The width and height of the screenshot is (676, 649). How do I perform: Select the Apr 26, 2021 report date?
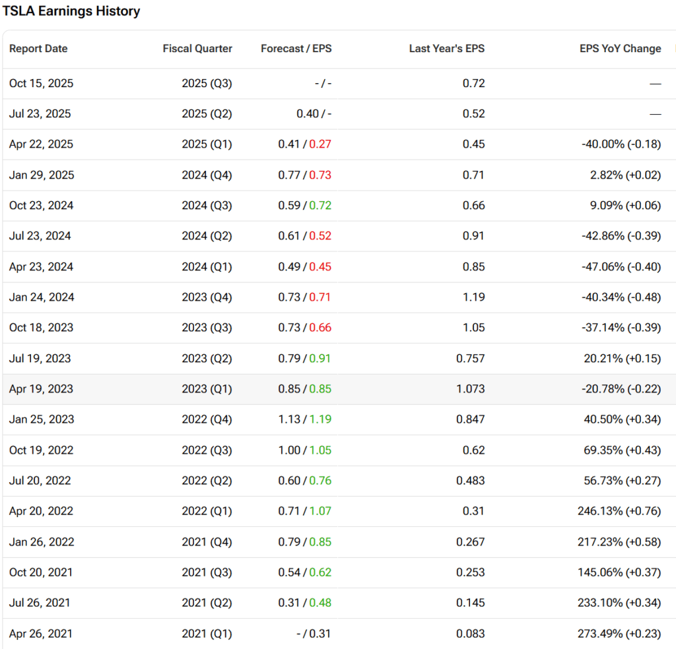click(41, 634)
